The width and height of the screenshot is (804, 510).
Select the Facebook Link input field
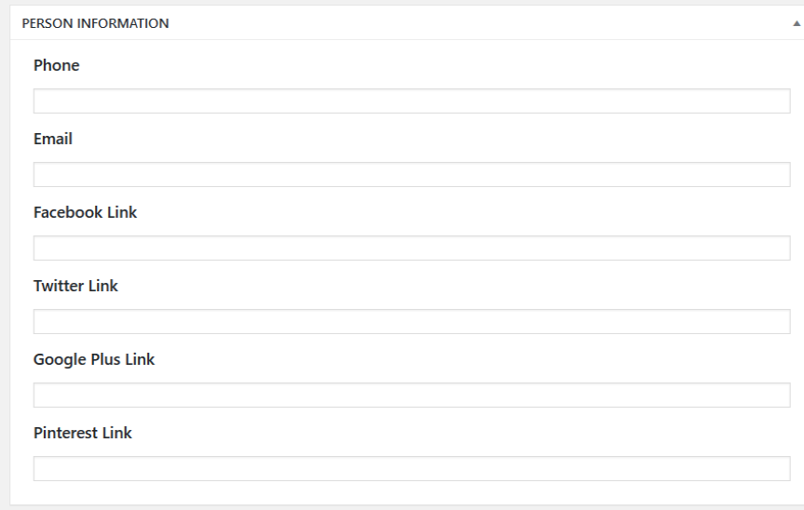tap(411, 248)
